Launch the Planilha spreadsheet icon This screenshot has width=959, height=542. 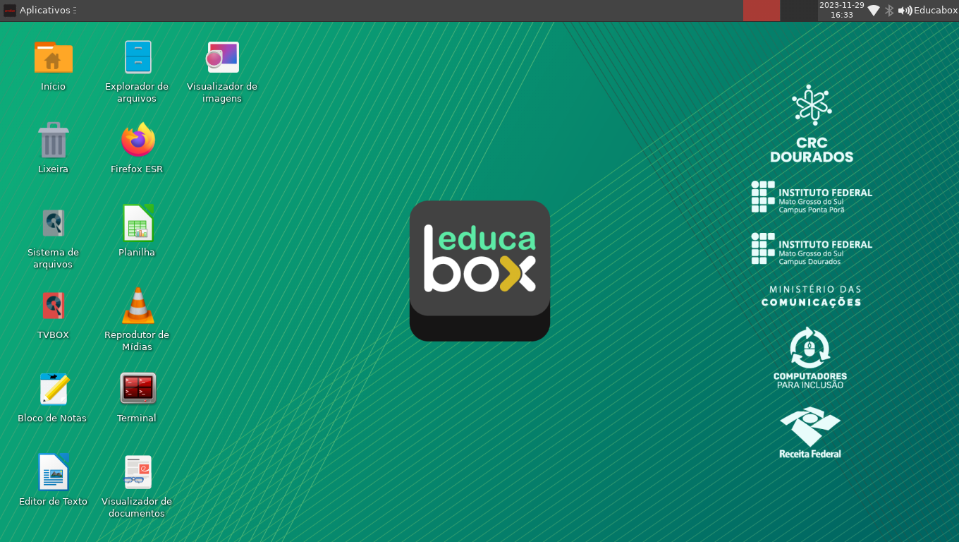138,223
